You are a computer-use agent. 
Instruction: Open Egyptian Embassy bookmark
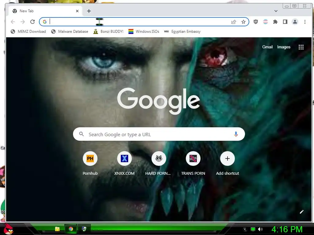(x=182, y=32)
